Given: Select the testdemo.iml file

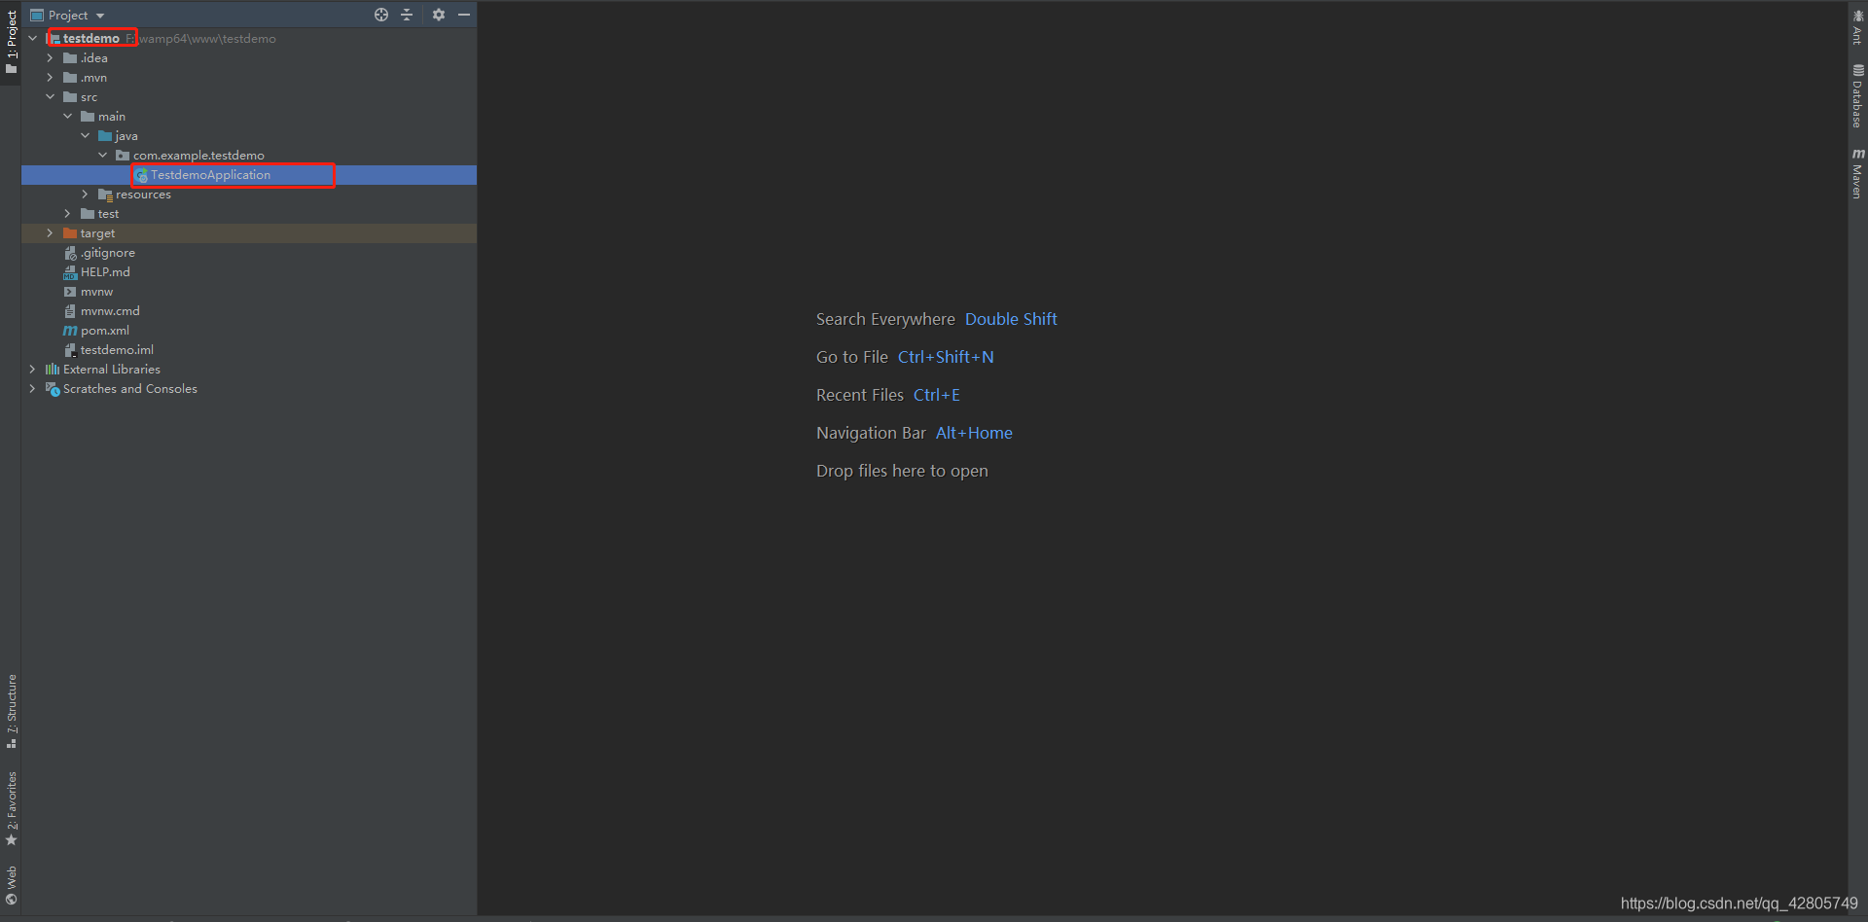Looking at the screenshot, I should coord(249,349).
